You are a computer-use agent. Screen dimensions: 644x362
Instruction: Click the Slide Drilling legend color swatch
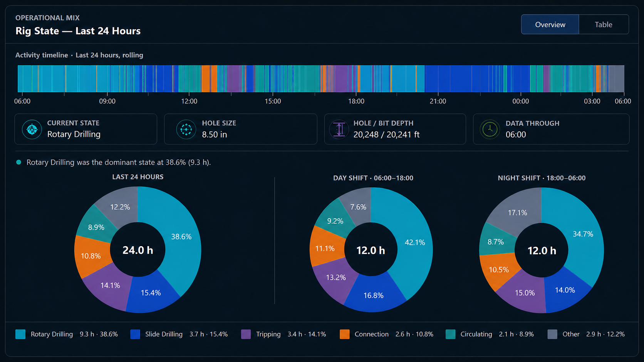click(135, 334)
